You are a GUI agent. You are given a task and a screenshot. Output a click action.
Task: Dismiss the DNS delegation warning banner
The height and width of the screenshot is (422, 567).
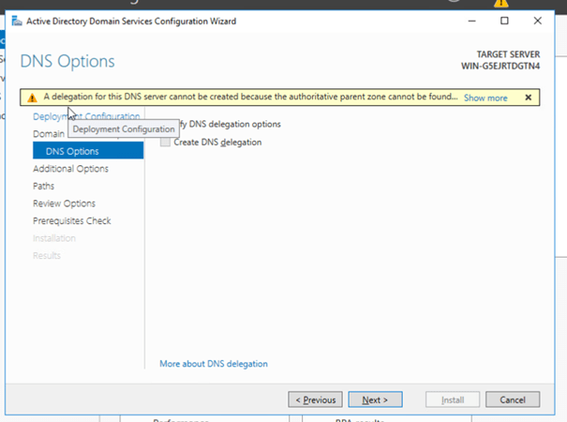528,98
